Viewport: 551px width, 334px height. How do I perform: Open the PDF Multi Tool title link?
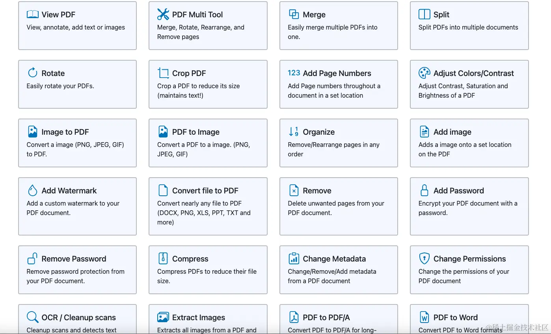click(197, 15)
